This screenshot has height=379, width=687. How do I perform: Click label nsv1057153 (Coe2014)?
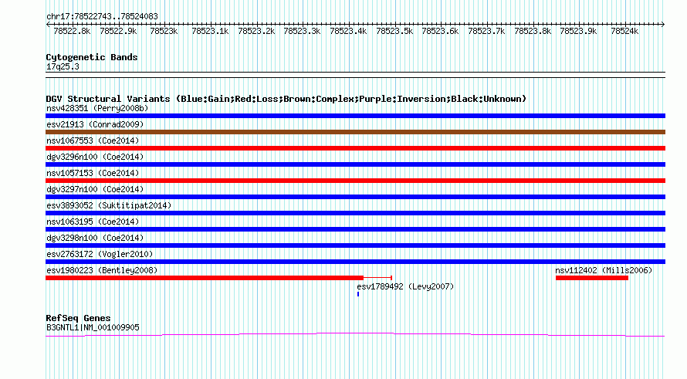coord(93,173)
